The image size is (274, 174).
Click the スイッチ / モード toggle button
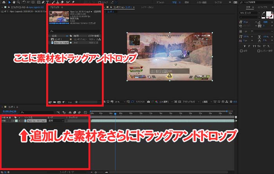pyautogui.click(x=67, y=172)
